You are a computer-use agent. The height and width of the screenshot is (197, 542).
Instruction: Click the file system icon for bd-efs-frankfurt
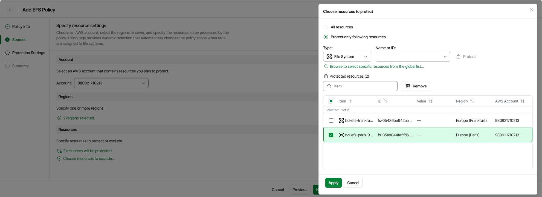pos(341,120)
